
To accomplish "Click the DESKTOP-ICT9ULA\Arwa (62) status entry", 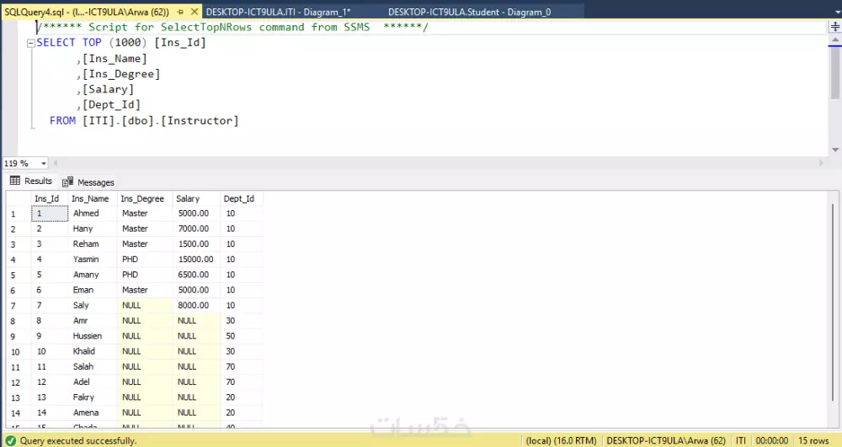I will [x=666, y=440].
